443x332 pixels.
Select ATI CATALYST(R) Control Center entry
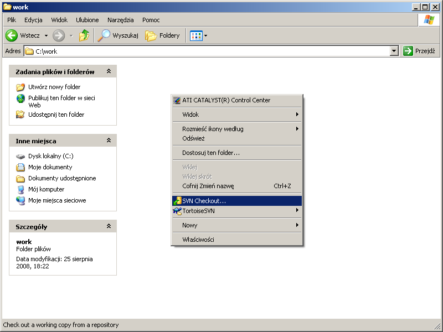tap(237, 100)
